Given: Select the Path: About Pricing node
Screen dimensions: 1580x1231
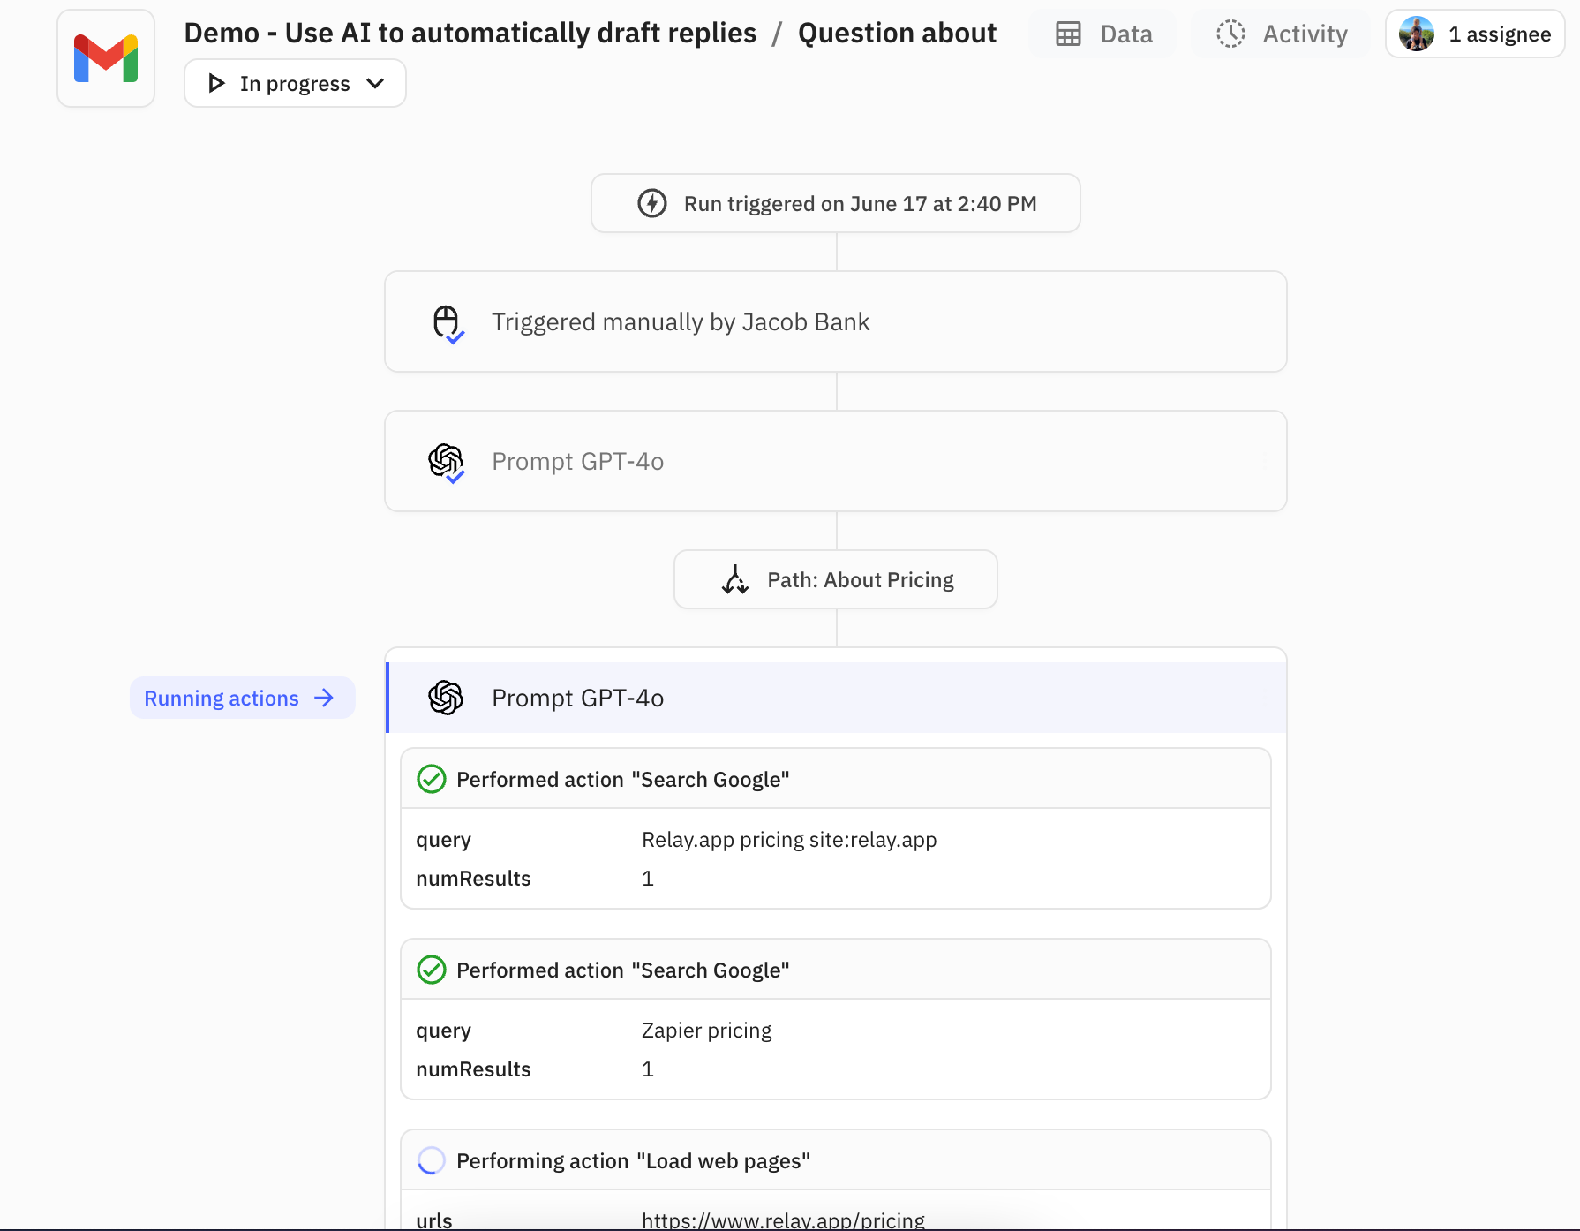Looking at the screenshot, I should 836,579.
